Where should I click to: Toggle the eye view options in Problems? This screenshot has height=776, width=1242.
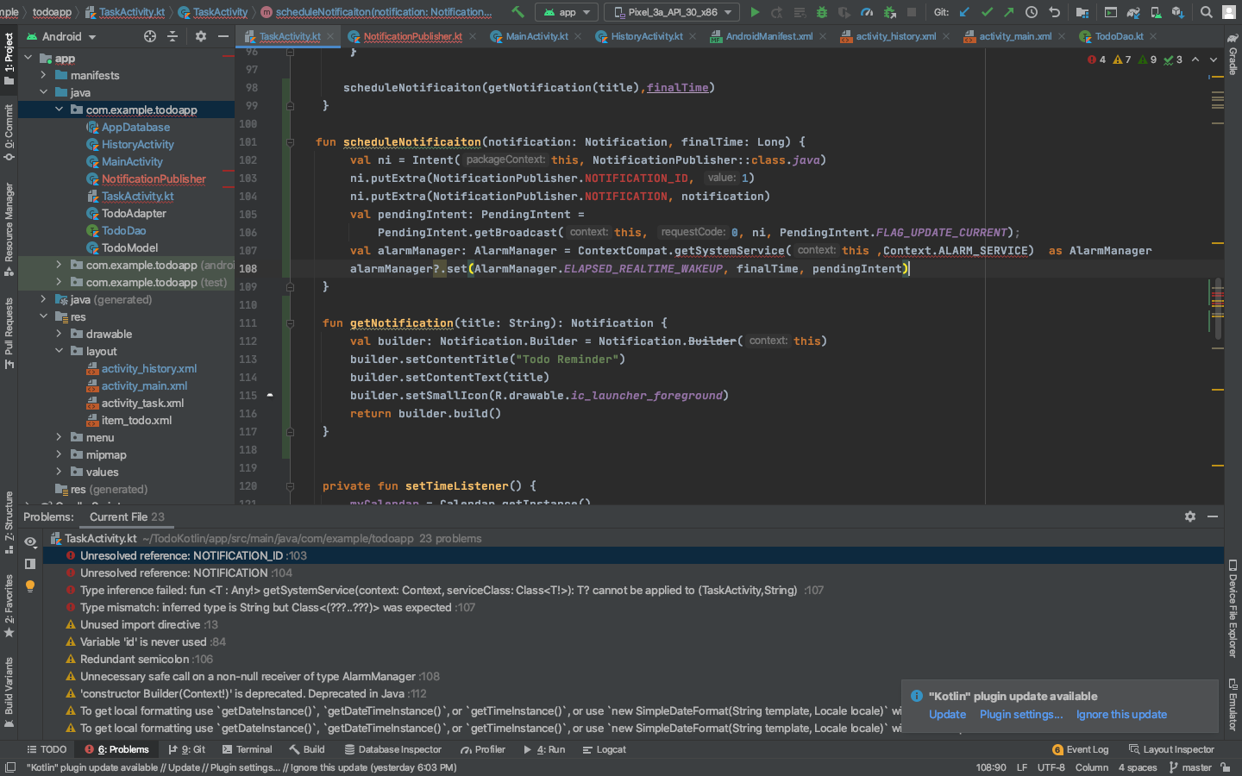(30, 541)
